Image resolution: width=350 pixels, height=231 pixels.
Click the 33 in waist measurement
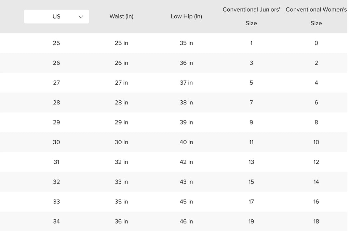tap(121, 182)
